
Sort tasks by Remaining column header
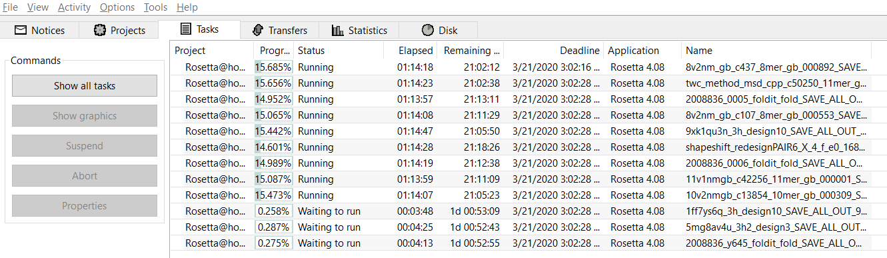click(470, 51)
